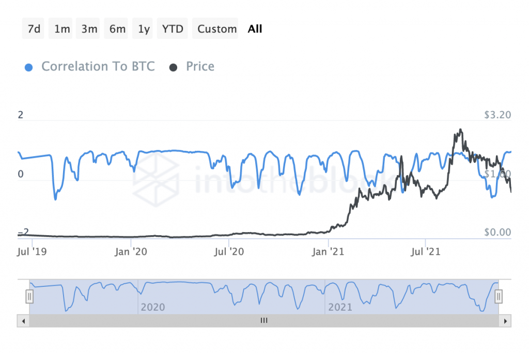This screenshot has width=529, height=353.
Task: Click the scrollbar thumb below the navigator
Action: [263, 320]
